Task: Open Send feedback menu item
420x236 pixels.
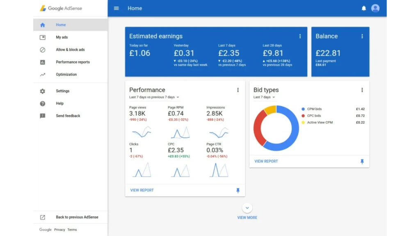Action: pos(71,116)
